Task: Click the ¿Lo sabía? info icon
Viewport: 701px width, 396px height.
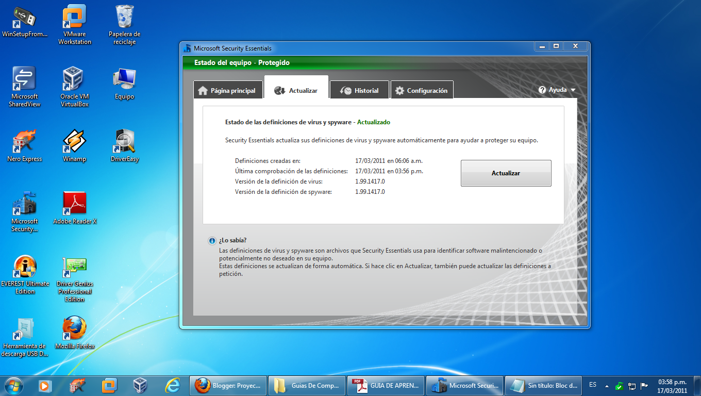Action: coord(212,241)
